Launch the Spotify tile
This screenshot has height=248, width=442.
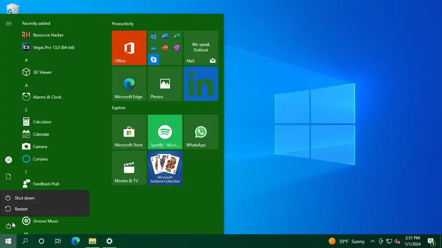pyautogui.click(x=165, y=132)
